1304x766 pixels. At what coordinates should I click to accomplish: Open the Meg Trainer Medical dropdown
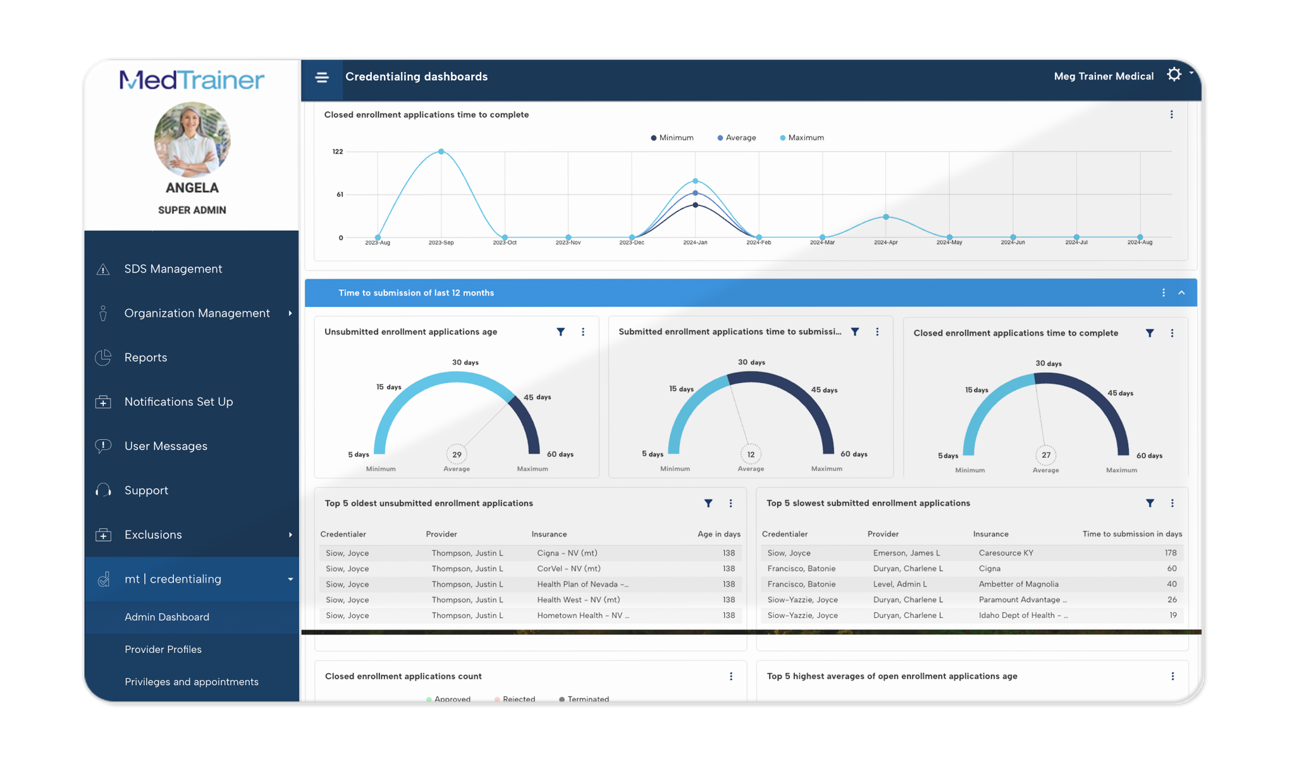point(1104,76)
